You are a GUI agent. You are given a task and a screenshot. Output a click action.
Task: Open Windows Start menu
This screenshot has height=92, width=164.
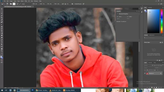pyautogui.click(x=2, y=90)
